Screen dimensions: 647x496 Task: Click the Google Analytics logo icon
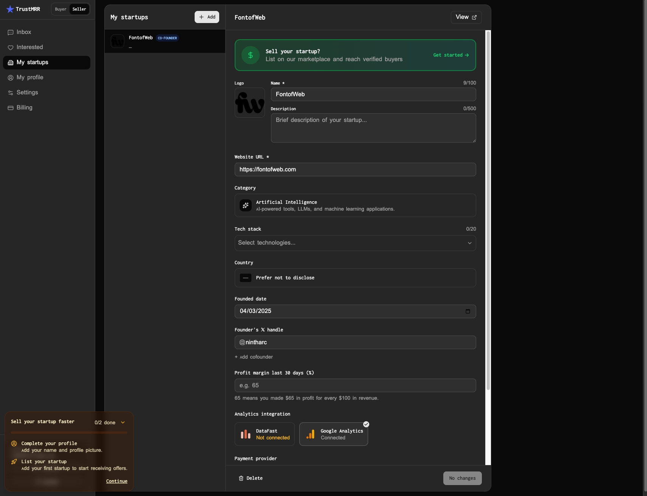(310, 434)
